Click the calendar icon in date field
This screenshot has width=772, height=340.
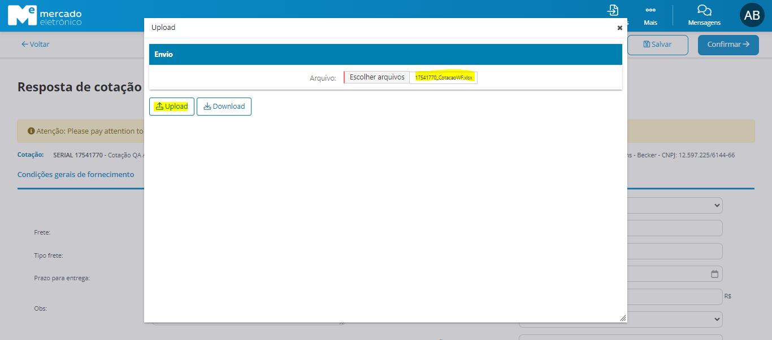pyautogui.click(x=714, y=274)
